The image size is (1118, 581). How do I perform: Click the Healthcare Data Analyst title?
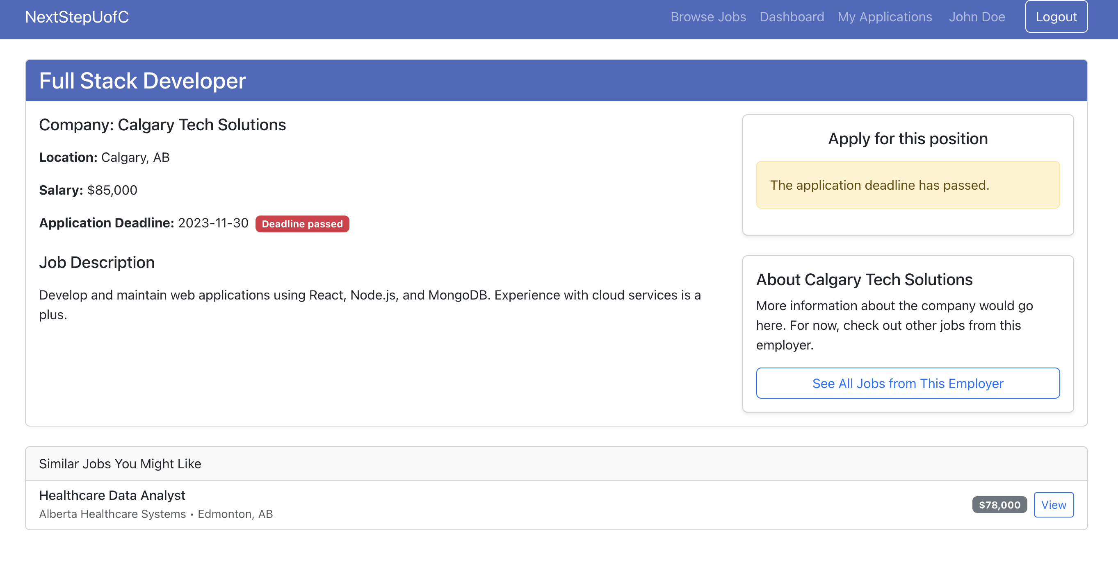point(112,495)
